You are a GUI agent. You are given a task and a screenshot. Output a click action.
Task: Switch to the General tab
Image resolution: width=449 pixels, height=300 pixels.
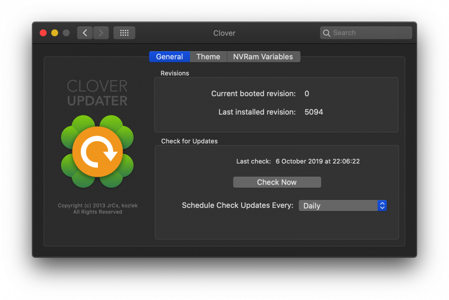pyautogui.click(x=170, y=57)
